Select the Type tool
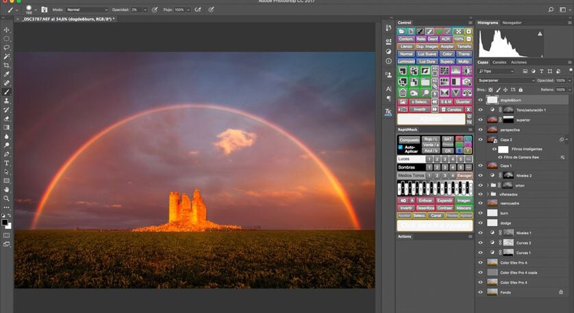Viewport: 574px width, 313px height. (7, 163)
